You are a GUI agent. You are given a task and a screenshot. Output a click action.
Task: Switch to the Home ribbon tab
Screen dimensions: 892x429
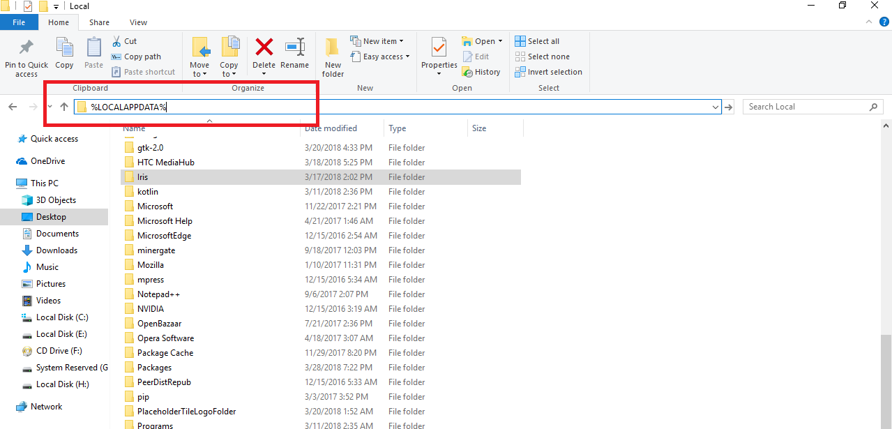[x=59, y=22]
